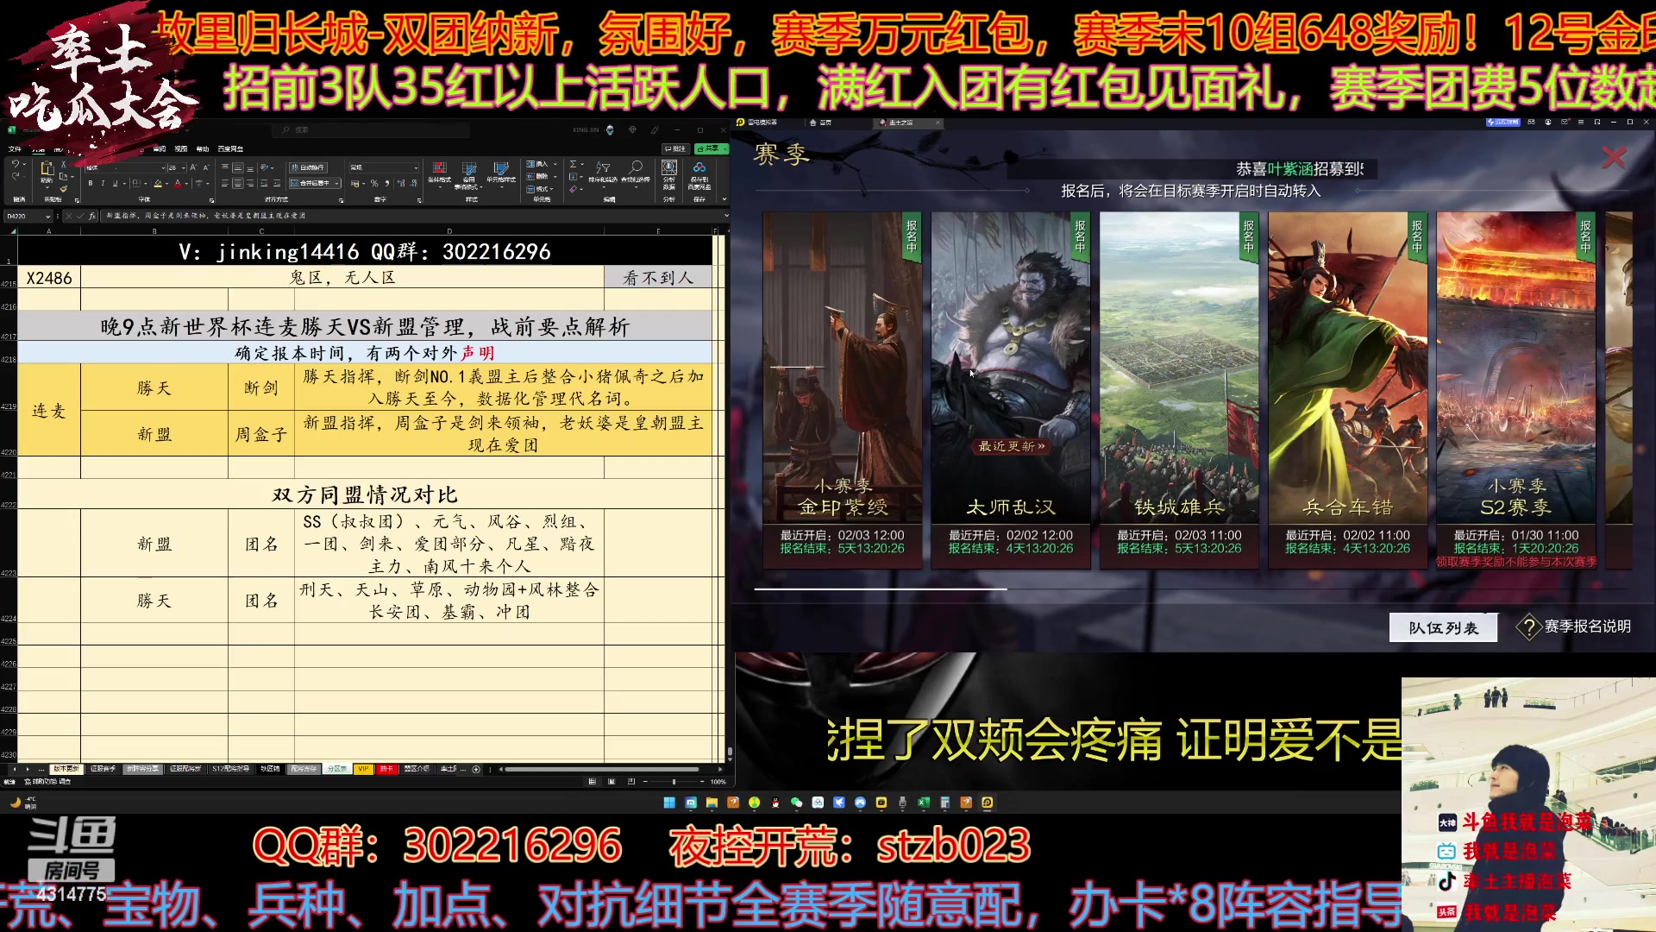The width and height of the screenshot is (1656, 932).
Task: Toggle 自动换行 wrap text button
Action: [309, 167]
